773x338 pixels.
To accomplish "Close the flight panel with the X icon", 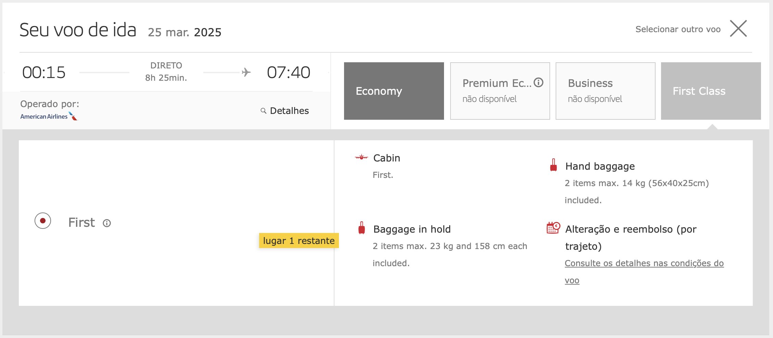I will click(x=738, y=28).
